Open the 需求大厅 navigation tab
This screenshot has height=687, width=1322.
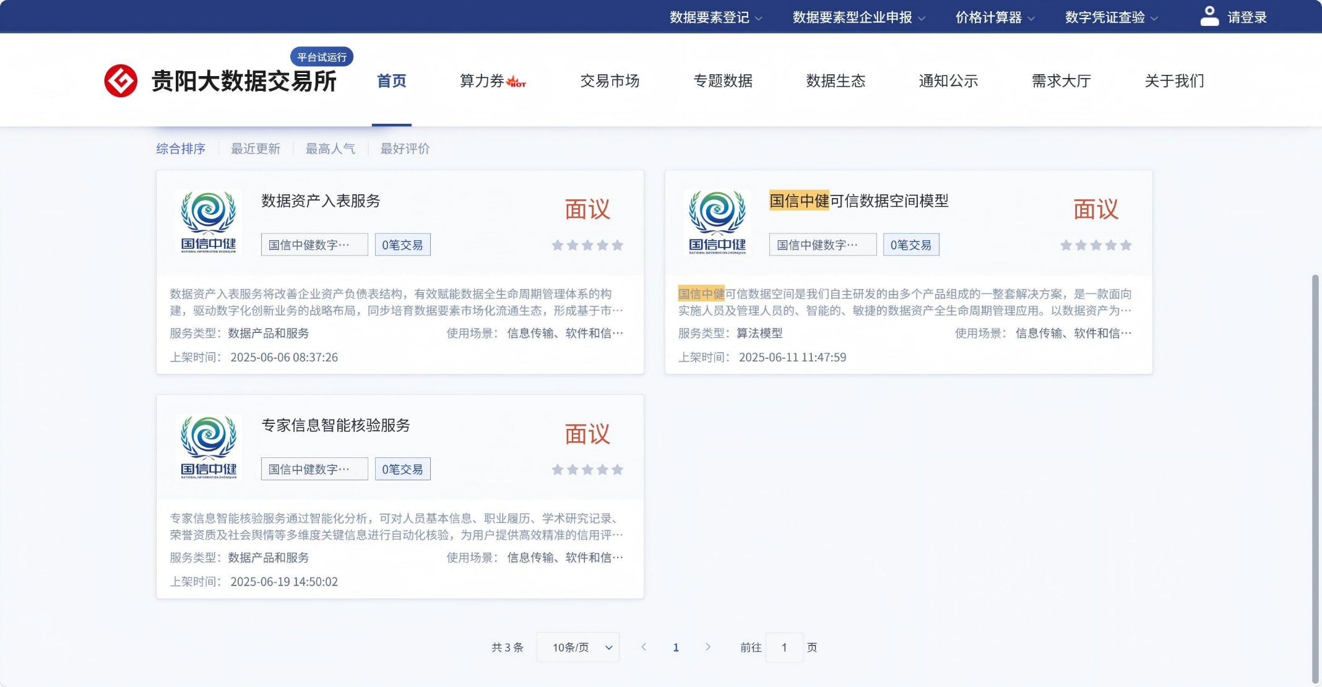(x=1061, y=81)
